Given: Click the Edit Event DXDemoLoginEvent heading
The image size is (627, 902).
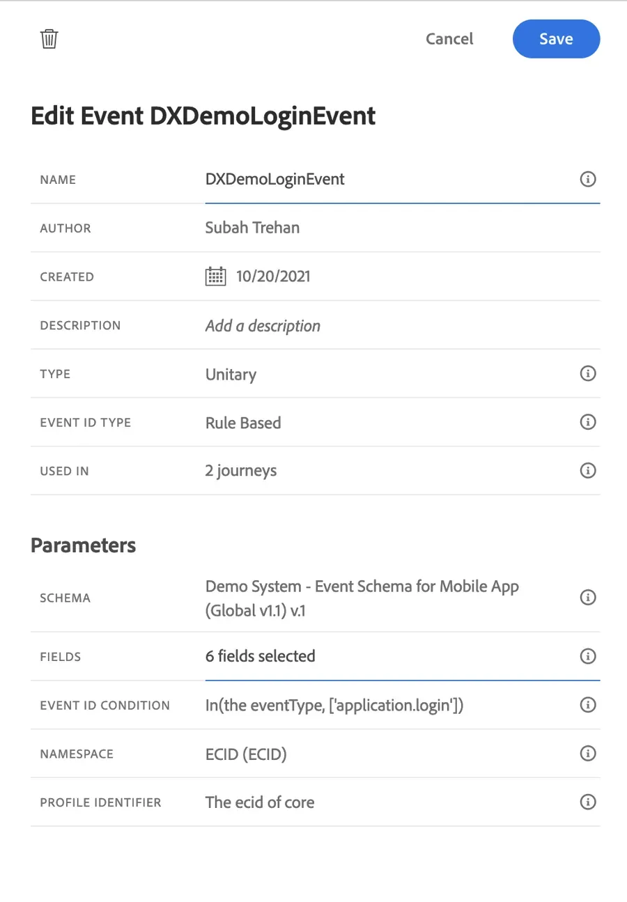Looking at the screenshot, I should [x=203, y=116].
